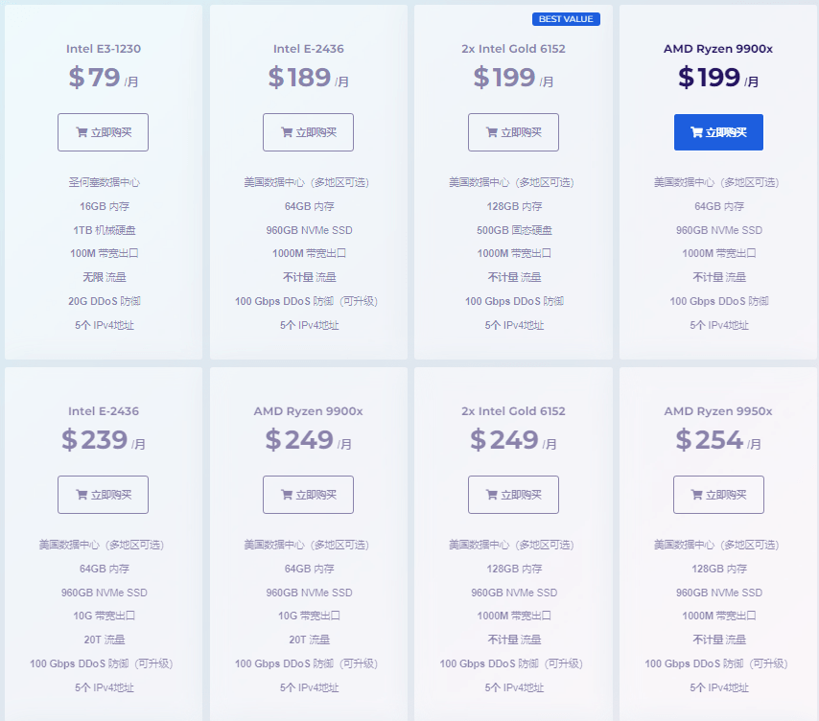Click the cart icon on the $254 Ryzen 9950x plan
The image size is (819, 721).
[697, 495]
